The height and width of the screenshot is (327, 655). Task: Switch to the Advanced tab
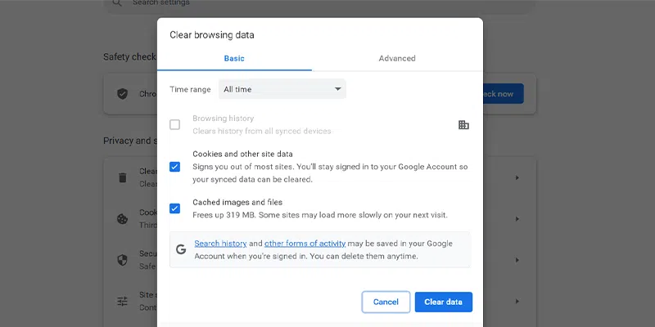397,59
